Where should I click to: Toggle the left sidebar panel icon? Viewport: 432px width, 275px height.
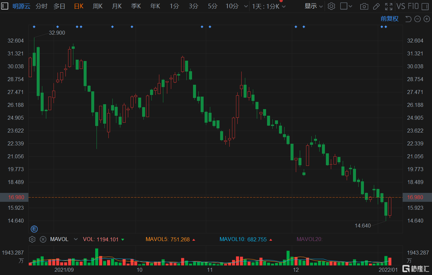[5, 6]
